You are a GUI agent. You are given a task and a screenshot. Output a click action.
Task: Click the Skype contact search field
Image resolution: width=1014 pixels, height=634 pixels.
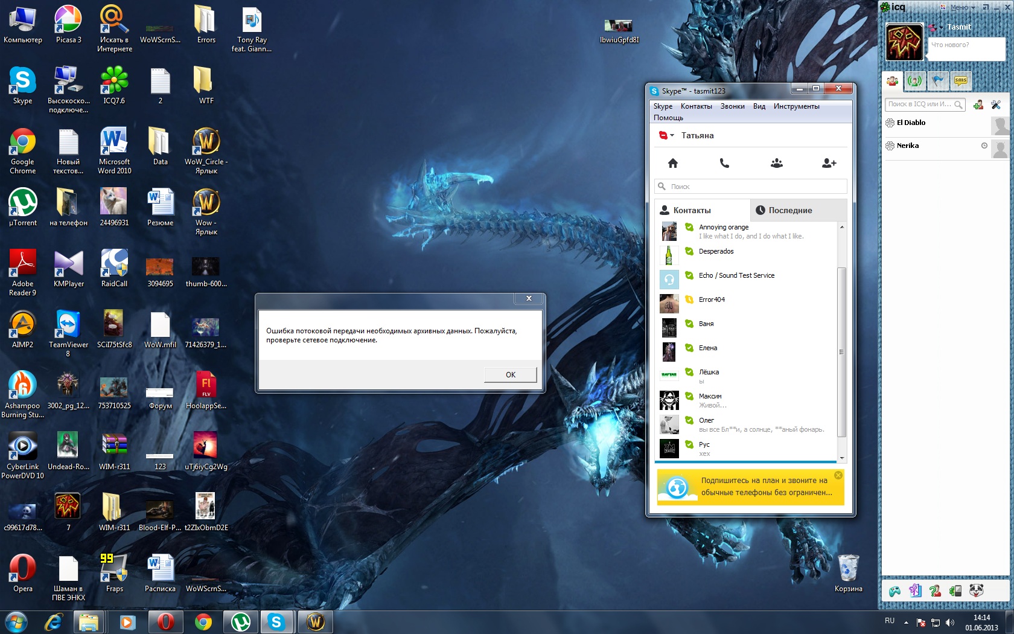click(751, 187)
